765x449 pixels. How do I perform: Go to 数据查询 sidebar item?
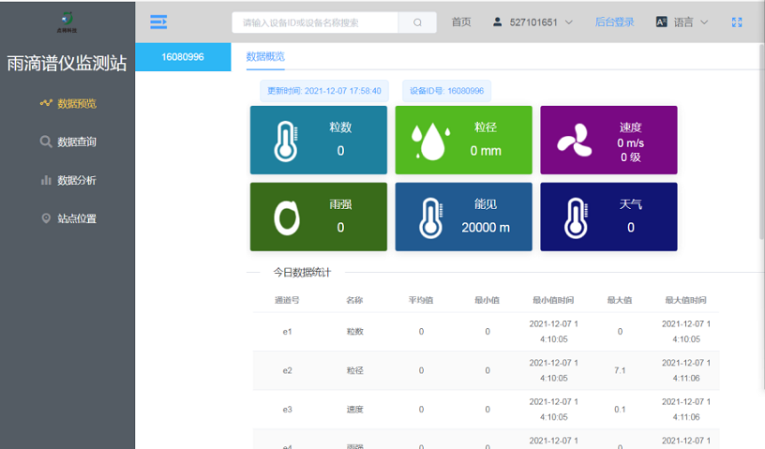pyautogui.click(x=68, y=142)
